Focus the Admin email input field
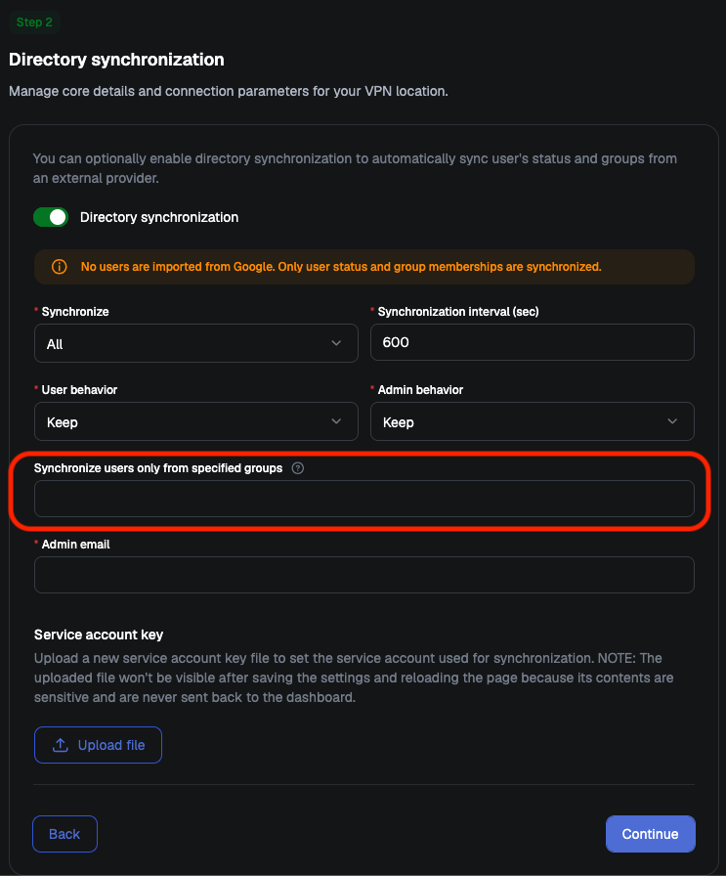The width and height of the screenshot is (726, 876). [x=364, y=575]
